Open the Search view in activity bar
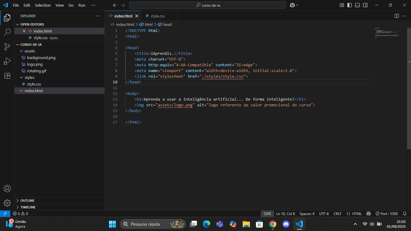The height and width of the screenshot is (231, 411). (x=7, y=32)
